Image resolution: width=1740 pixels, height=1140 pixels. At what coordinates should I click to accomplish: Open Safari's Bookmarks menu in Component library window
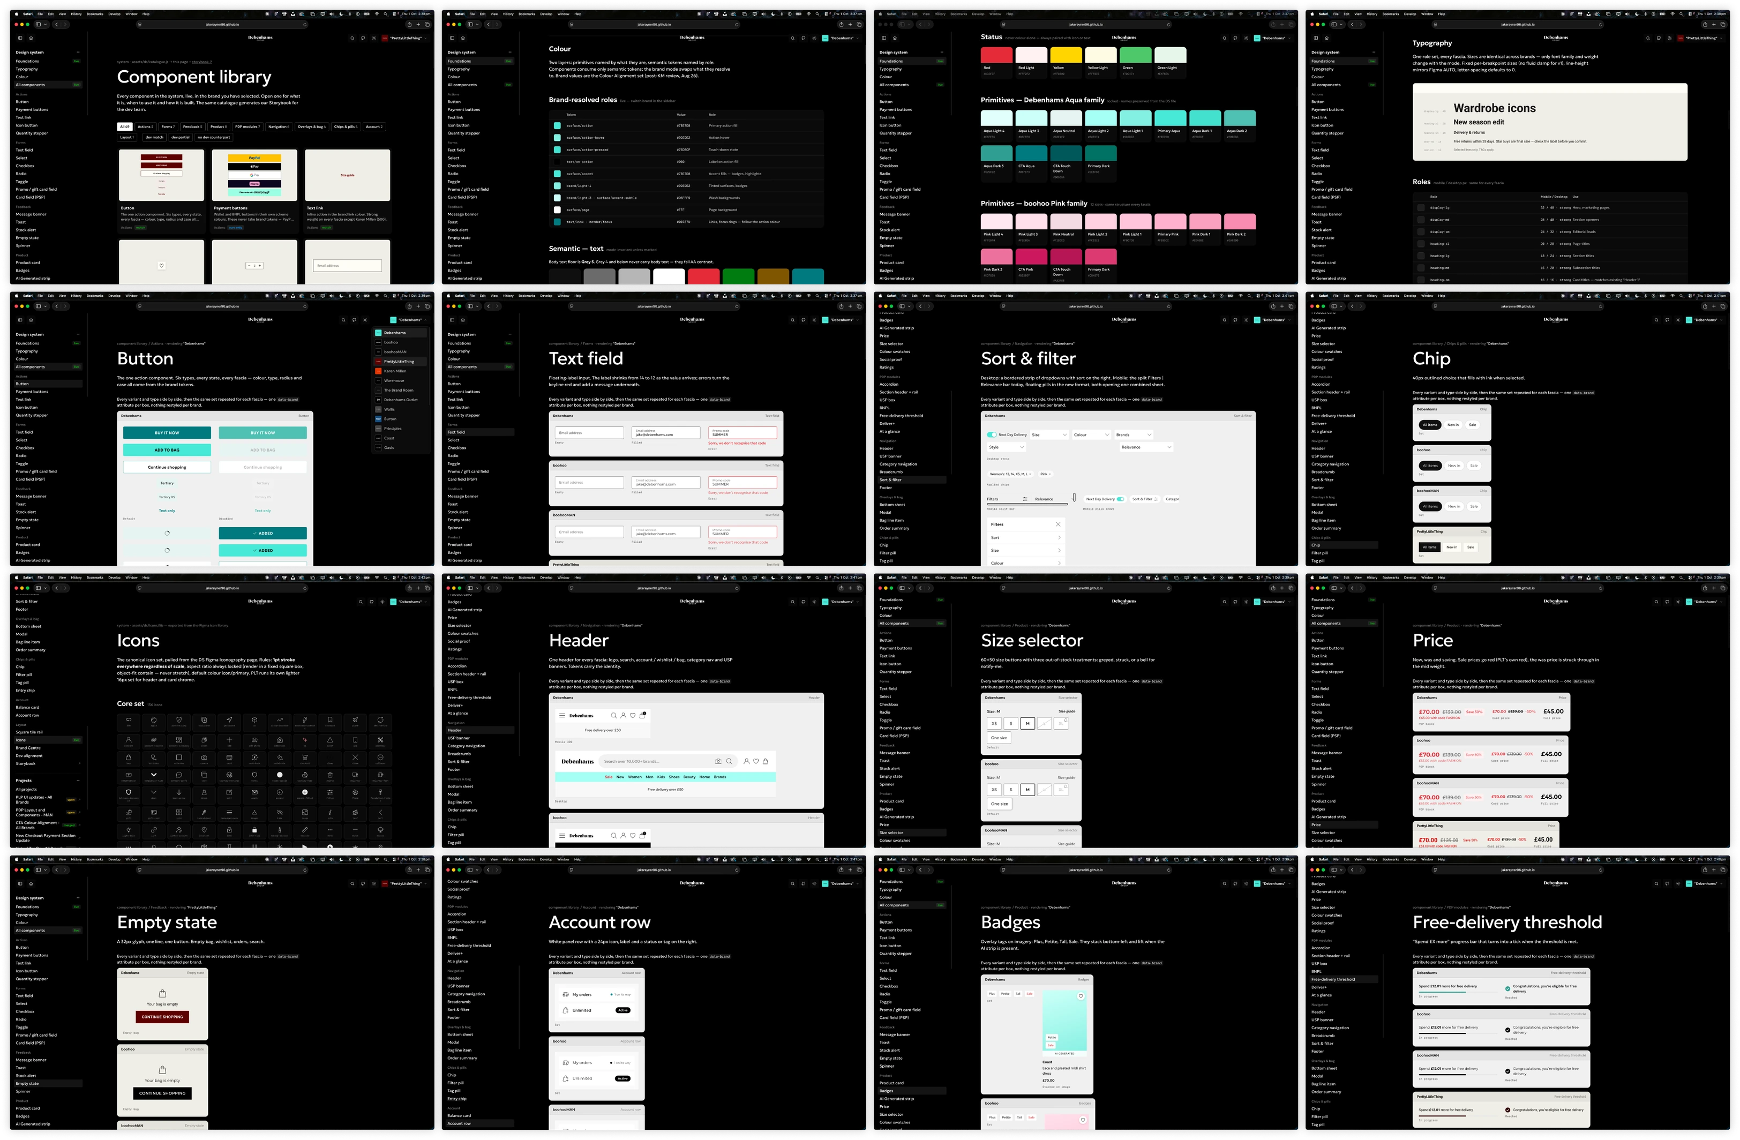point(95,13)
